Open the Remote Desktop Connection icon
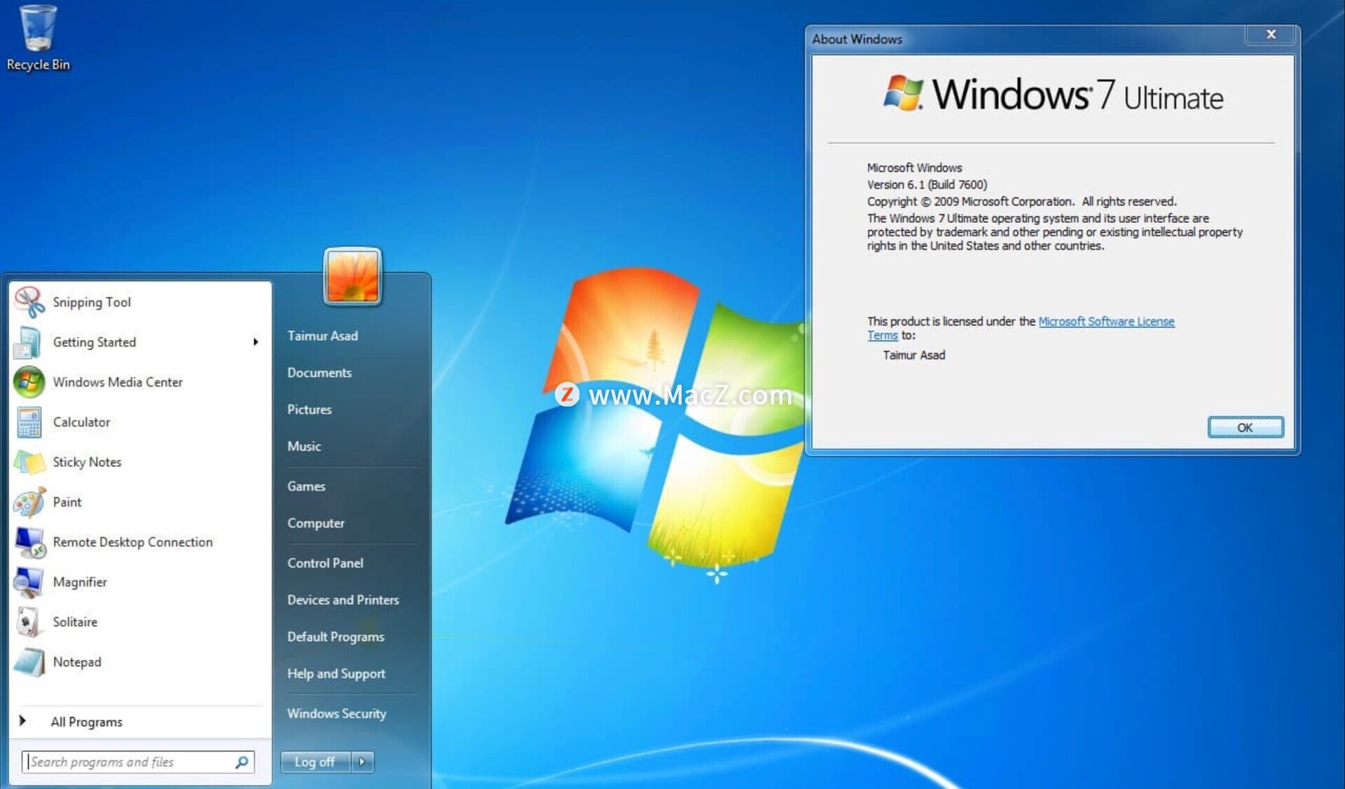1345x789 pixels. (x=29, y=542)
